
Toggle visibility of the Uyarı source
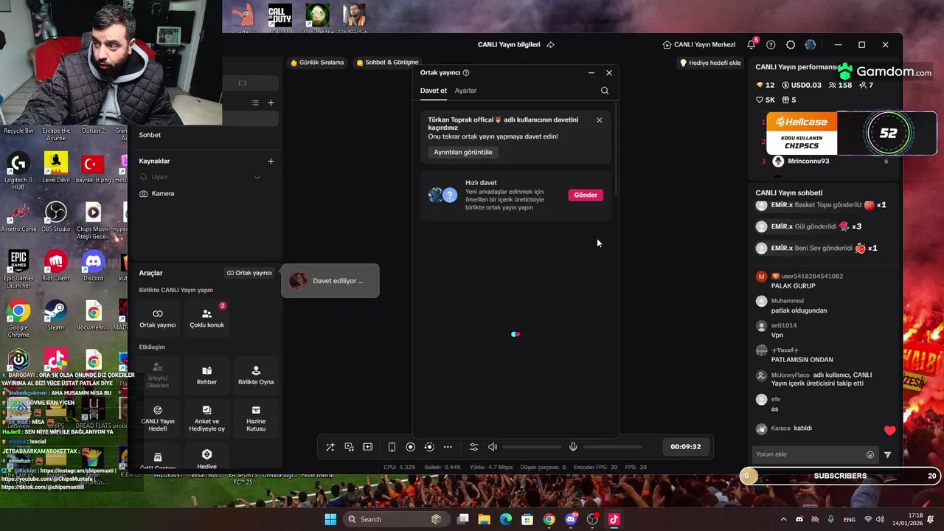coord(257,177)
